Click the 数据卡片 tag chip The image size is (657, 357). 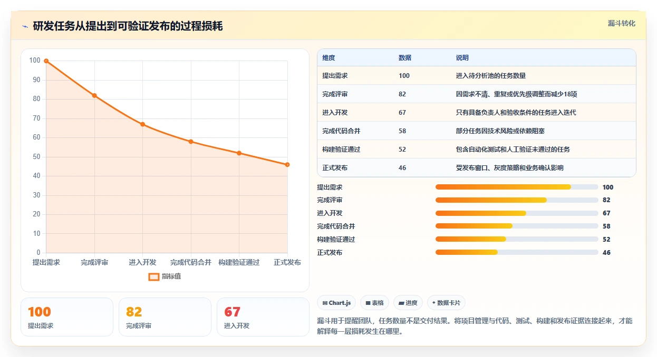point(446,303)
